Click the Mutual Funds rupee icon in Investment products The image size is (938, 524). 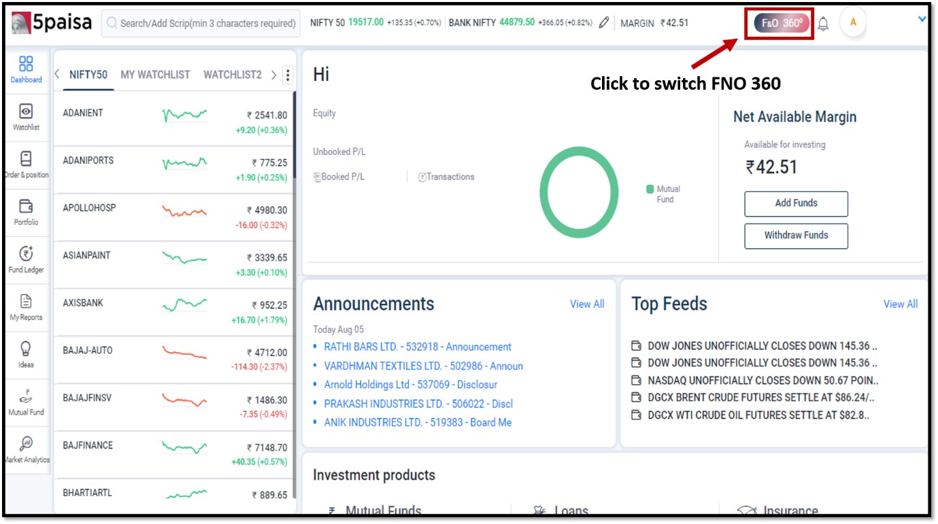click(332, 511)
